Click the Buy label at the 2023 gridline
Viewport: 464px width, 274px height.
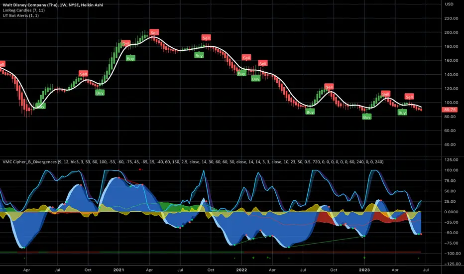click(367, 117)
